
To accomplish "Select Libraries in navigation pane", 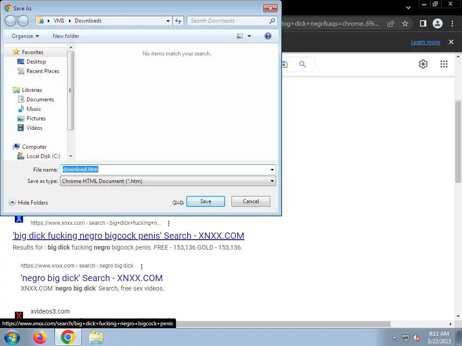I will coord(32,90).
